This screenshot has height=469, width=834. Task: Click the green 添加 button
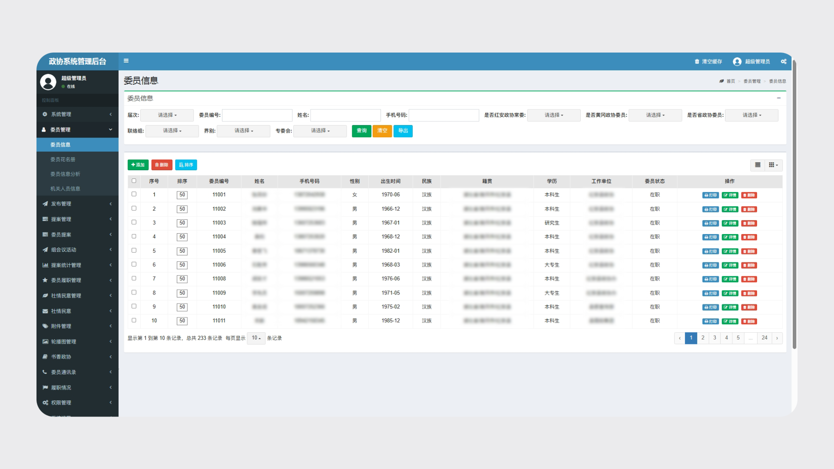point(138,165)
